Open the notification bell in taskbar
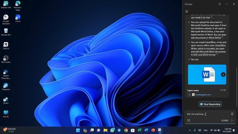238x134 pixels. [234, 130]
